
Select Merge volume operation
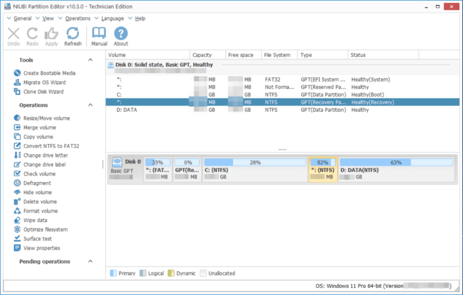click(35, 127)
